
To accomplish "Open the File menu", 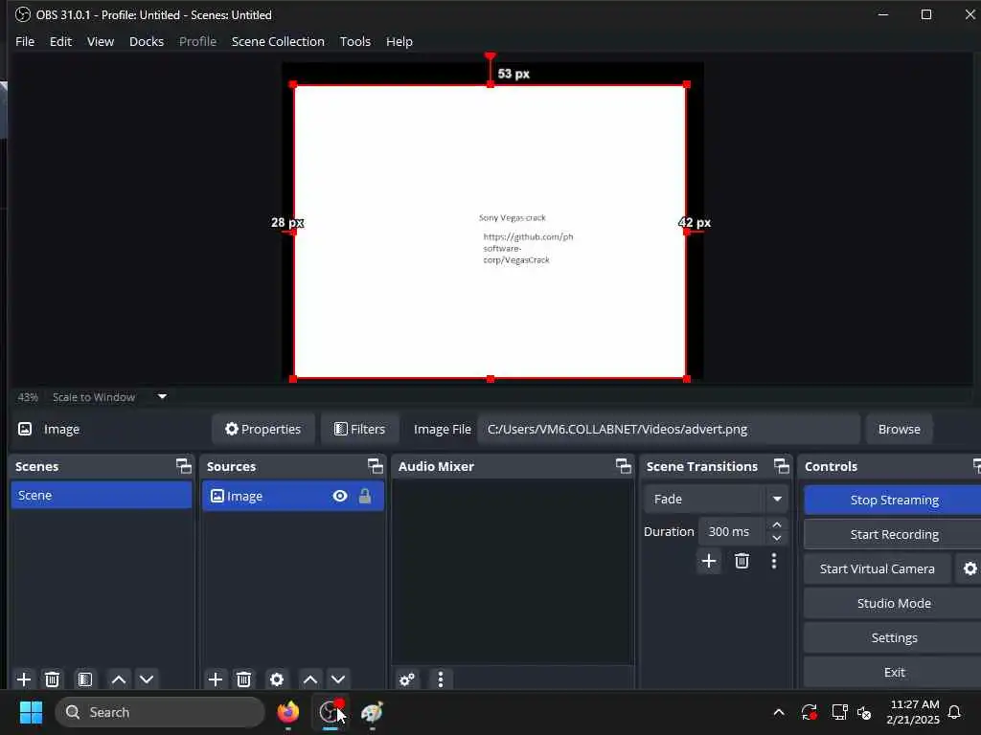I will (x=25, y=41).
